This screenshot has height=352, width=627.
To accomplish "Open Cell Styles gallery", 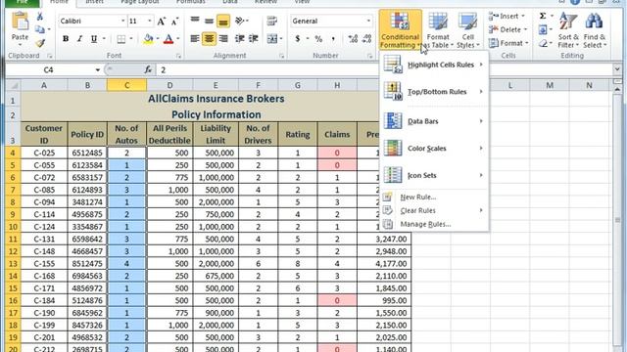I will point(467,30).
